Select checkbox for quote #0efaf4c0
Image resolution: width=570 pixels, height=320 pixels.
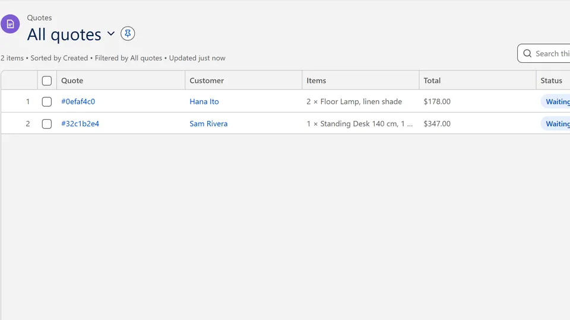pos(47,101)
